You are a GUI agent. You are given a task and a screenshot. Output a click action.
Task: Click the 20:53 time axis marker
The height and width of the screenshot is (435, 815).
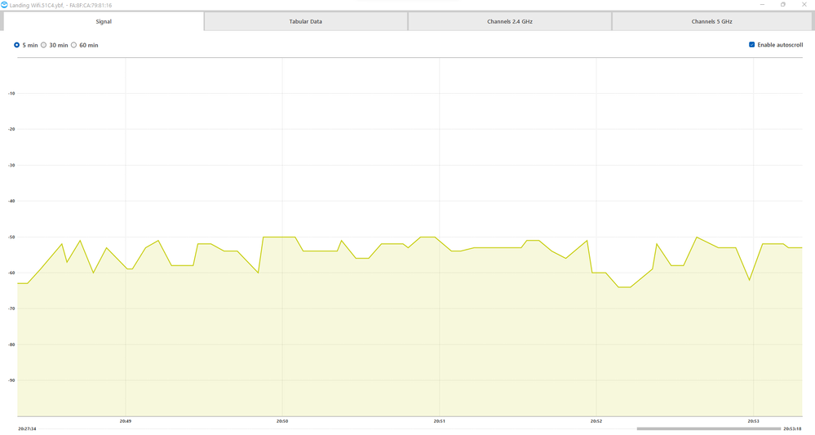[x=753, y=421]
